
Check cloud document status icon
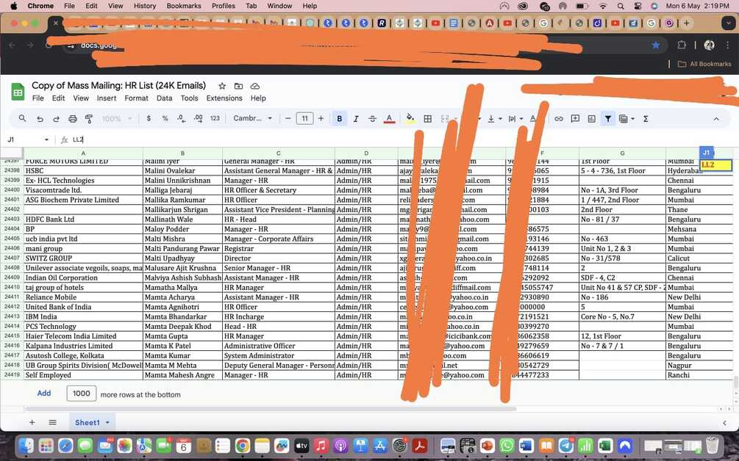255,86
